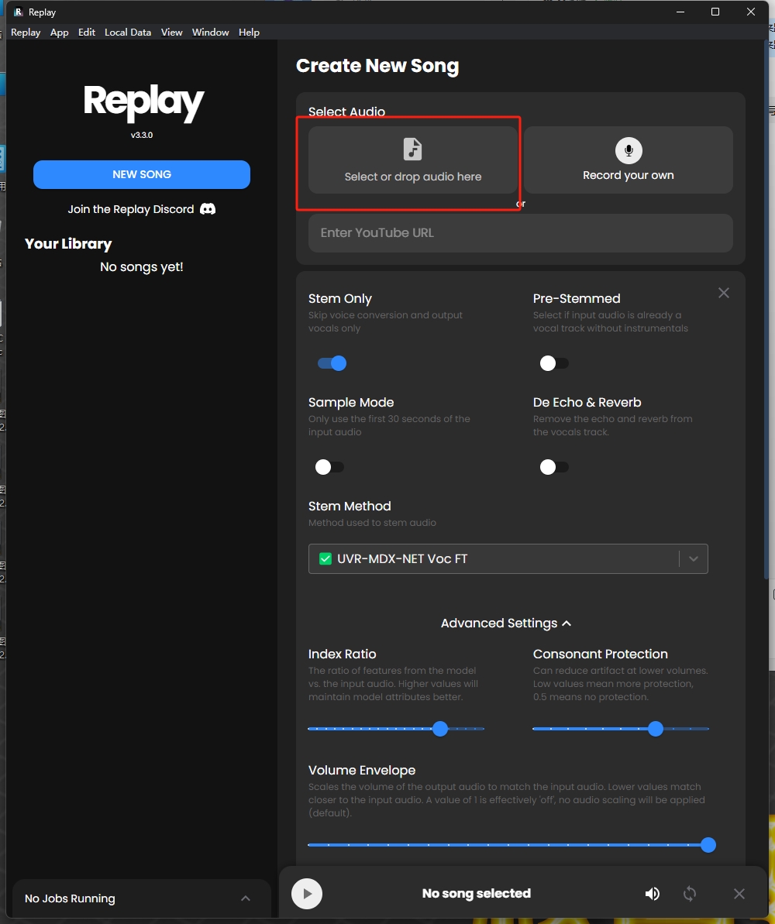Click the NEW SONG button
Image resolution: width=775 pixels, height=924 pixels.
click(142, 174)
